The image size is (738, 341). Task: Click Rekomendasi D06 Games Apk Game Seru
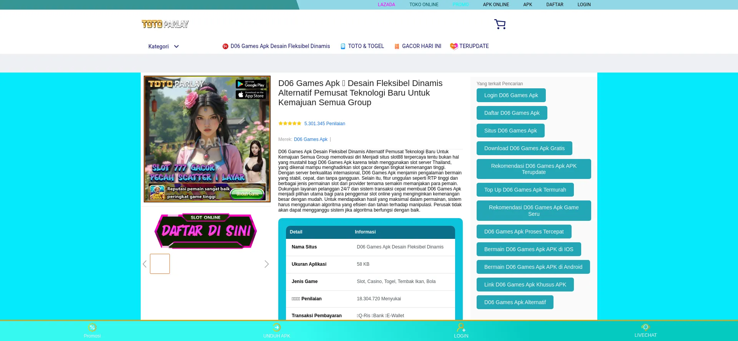point(534,210)
